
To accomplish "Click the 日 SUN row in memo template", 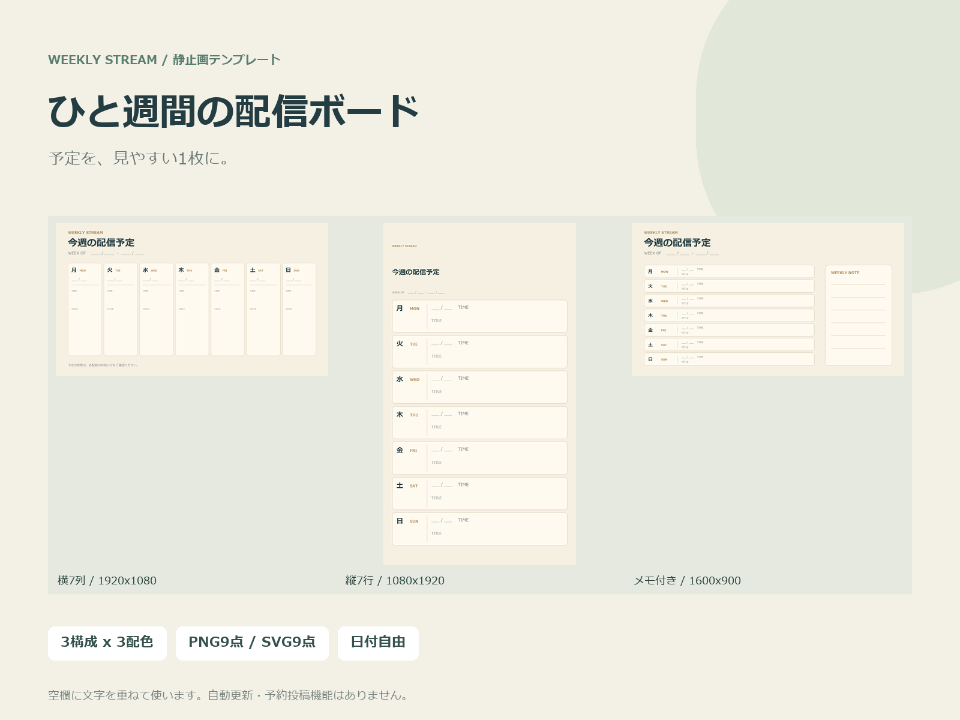I will pyautogui.click(x=729, y=359).
